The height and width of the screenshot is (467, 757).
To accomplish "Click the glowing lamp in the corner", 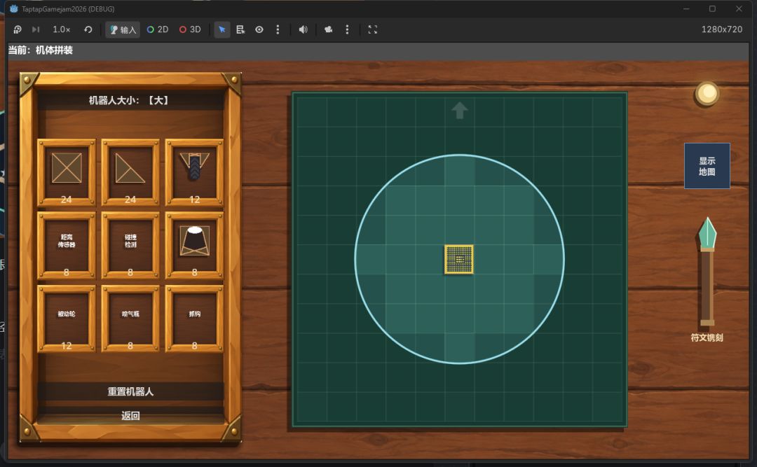I will [x=707, y=93].
